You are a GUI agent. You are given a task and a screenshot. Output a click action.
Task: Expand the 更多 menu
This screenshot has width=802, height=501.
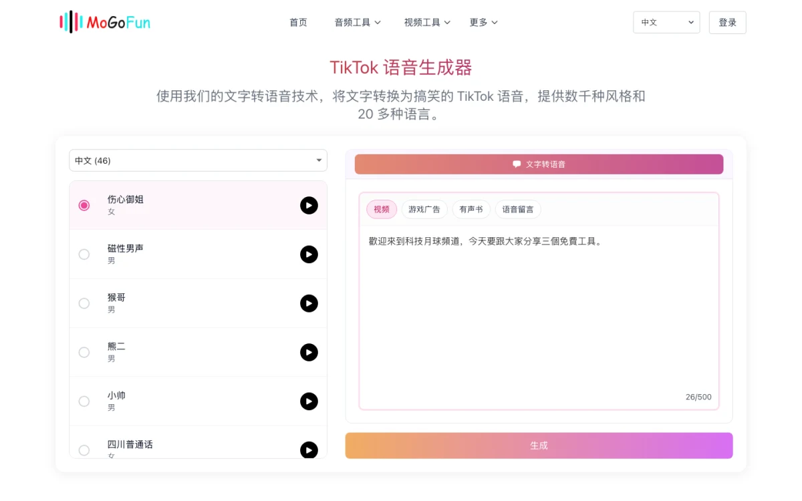click(483, 22)
